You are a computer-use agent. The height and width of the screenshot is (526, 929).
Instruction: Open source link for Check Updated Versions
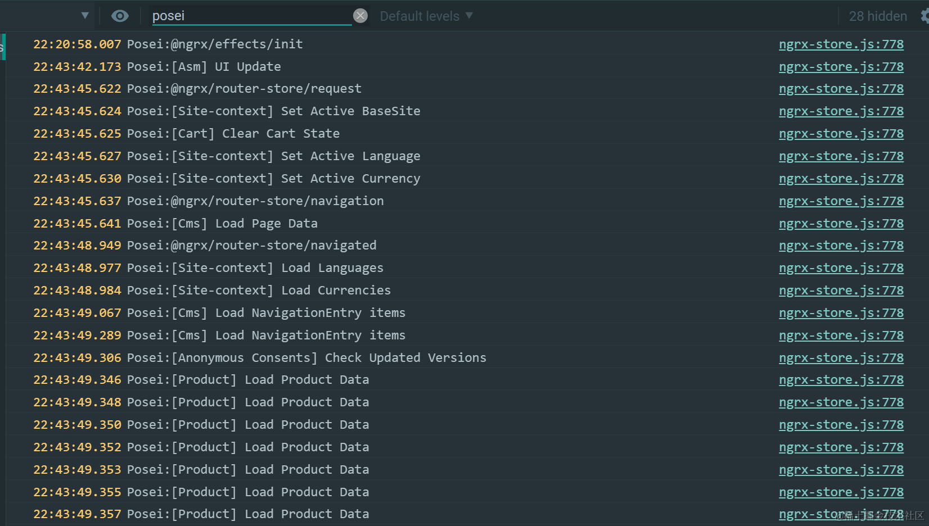[841, 358]
